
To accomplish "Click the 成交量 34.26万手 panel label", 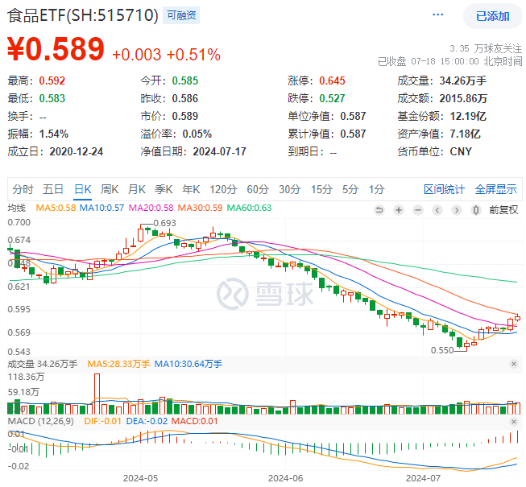I will coord(42,364).
